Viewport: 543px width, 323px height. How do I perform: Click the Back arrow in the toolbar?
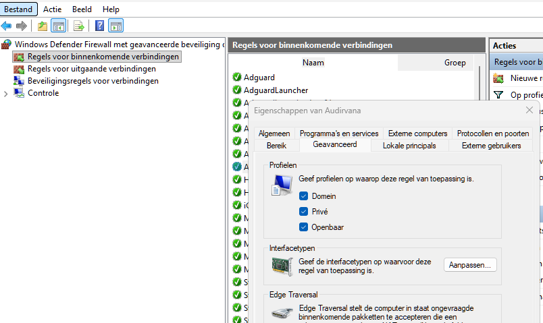coord(7,26)
